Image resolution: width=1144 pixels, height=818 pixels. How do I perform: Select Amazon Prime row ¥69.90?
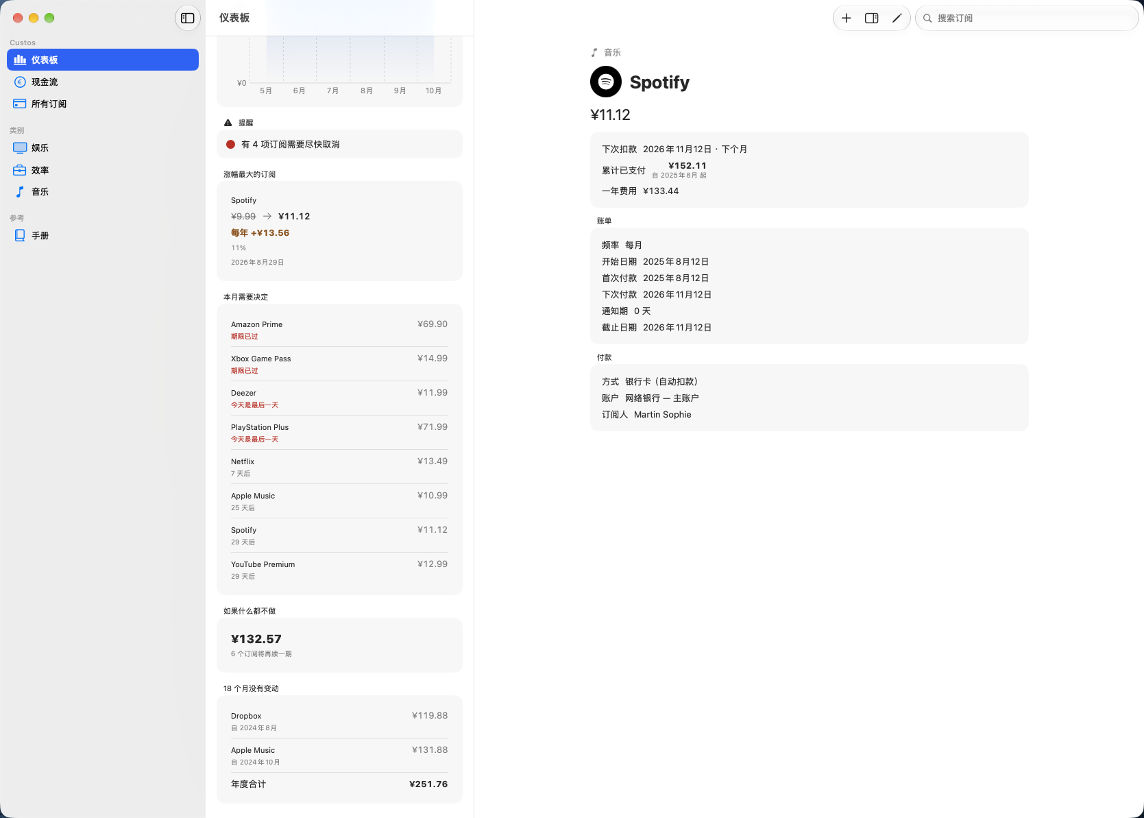pyautogui.click(x=339, y=330)
